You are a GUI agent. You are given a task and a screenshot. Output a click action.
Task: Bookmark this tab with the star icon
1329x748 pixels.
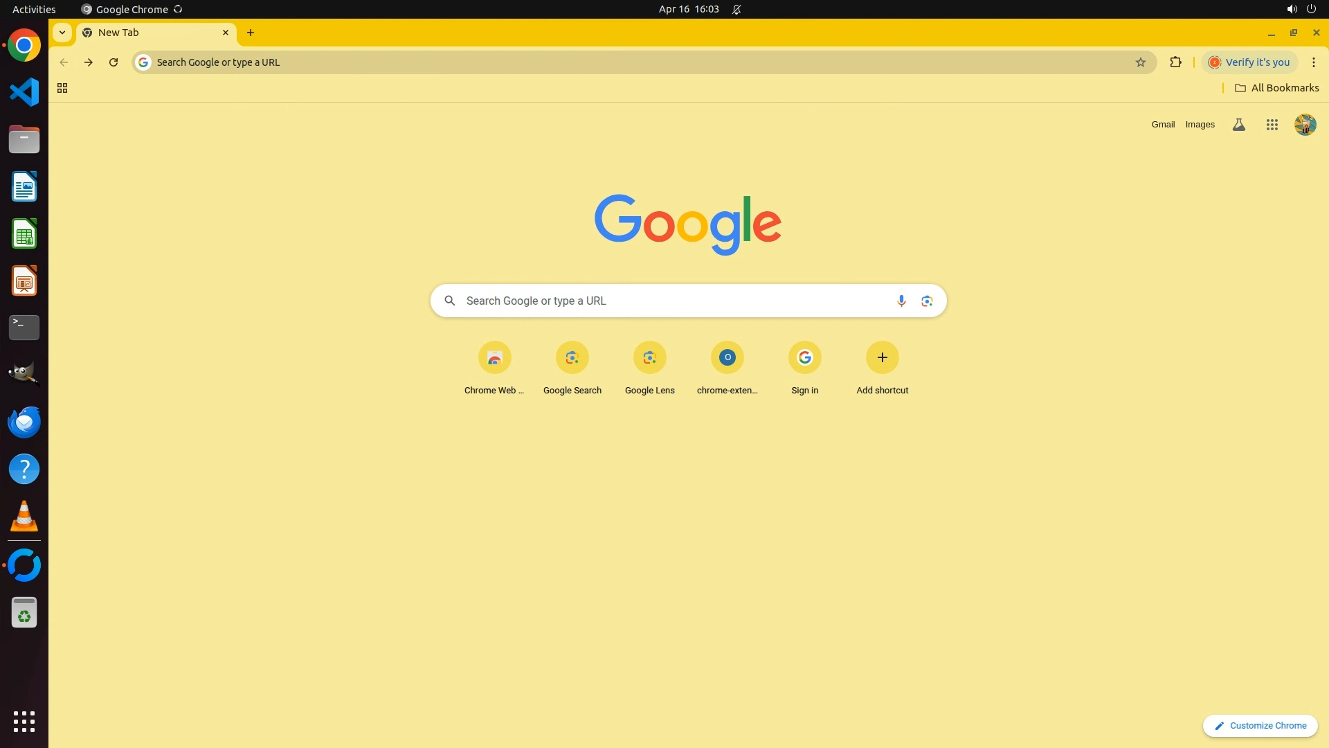tap(1141, 62)
